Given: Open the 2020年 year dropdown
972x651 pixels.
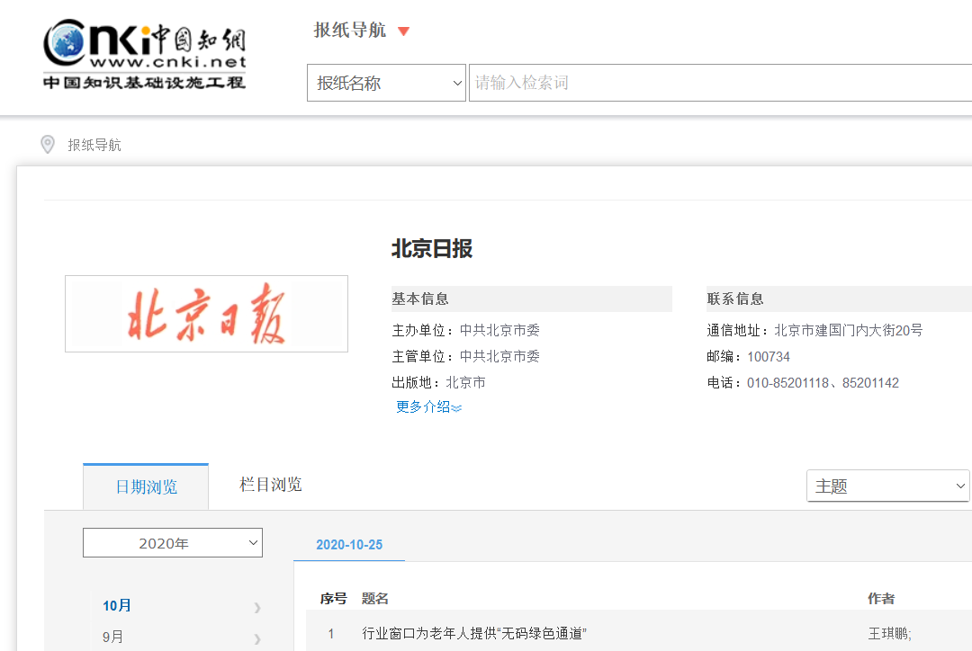Looking at the screenshot, I should [173, 543].
